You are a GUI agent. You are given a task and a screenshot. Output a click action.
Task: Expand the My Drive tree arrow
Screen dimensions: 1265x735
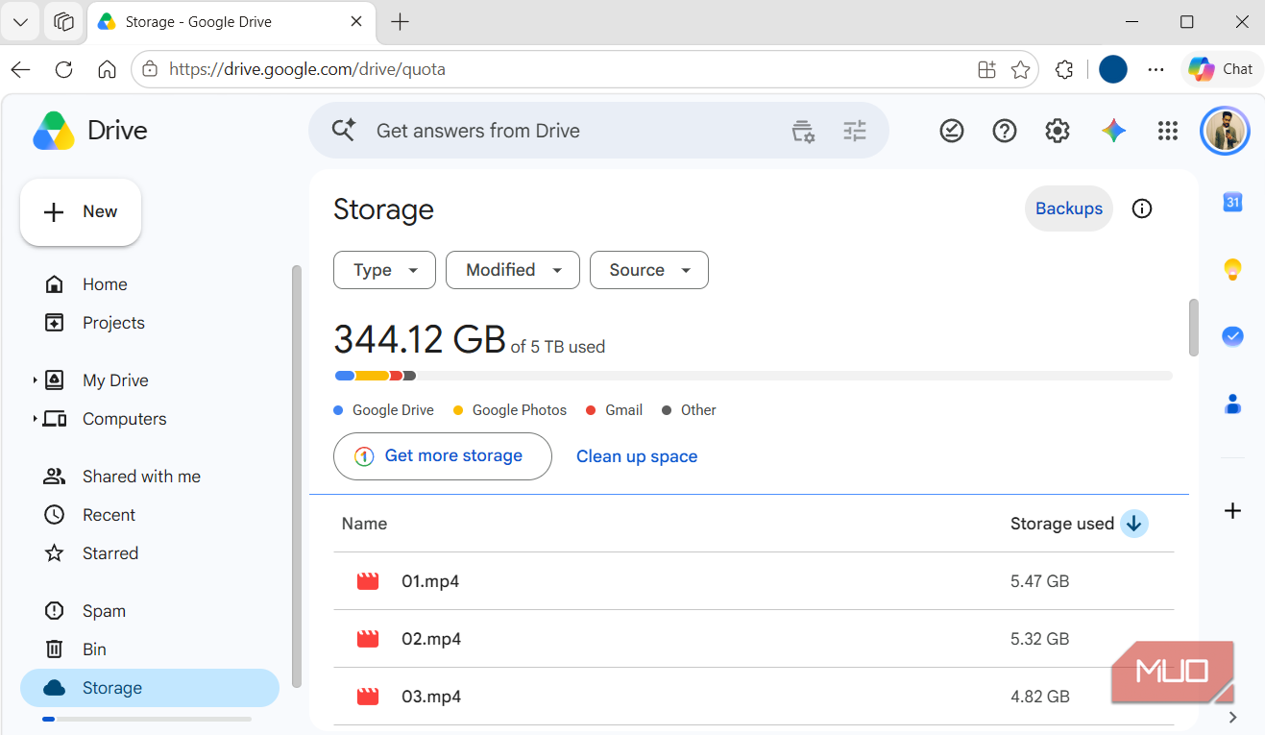(x=35, y=380)
